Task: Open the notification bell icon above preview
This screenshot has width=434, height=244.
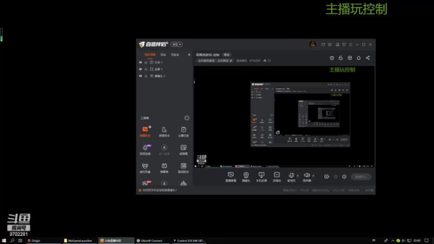Action: (359, 58)
